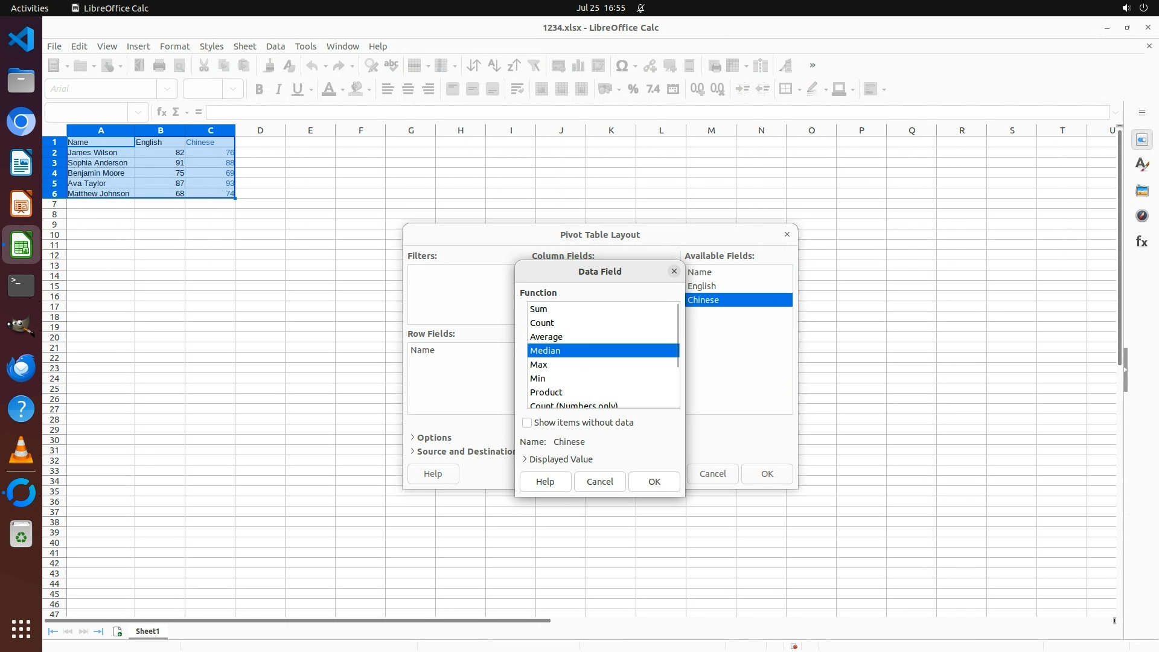Screen dimensions: 1159x652
Task: Toggle Bold formatting button
Action: tap(259, 89)
